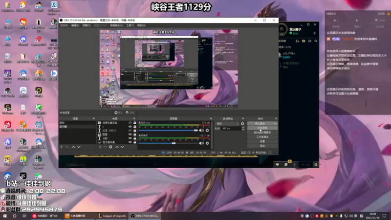
Task: Open the View menu in OBS
Action: pyautogui.click(x=87, y=25)
